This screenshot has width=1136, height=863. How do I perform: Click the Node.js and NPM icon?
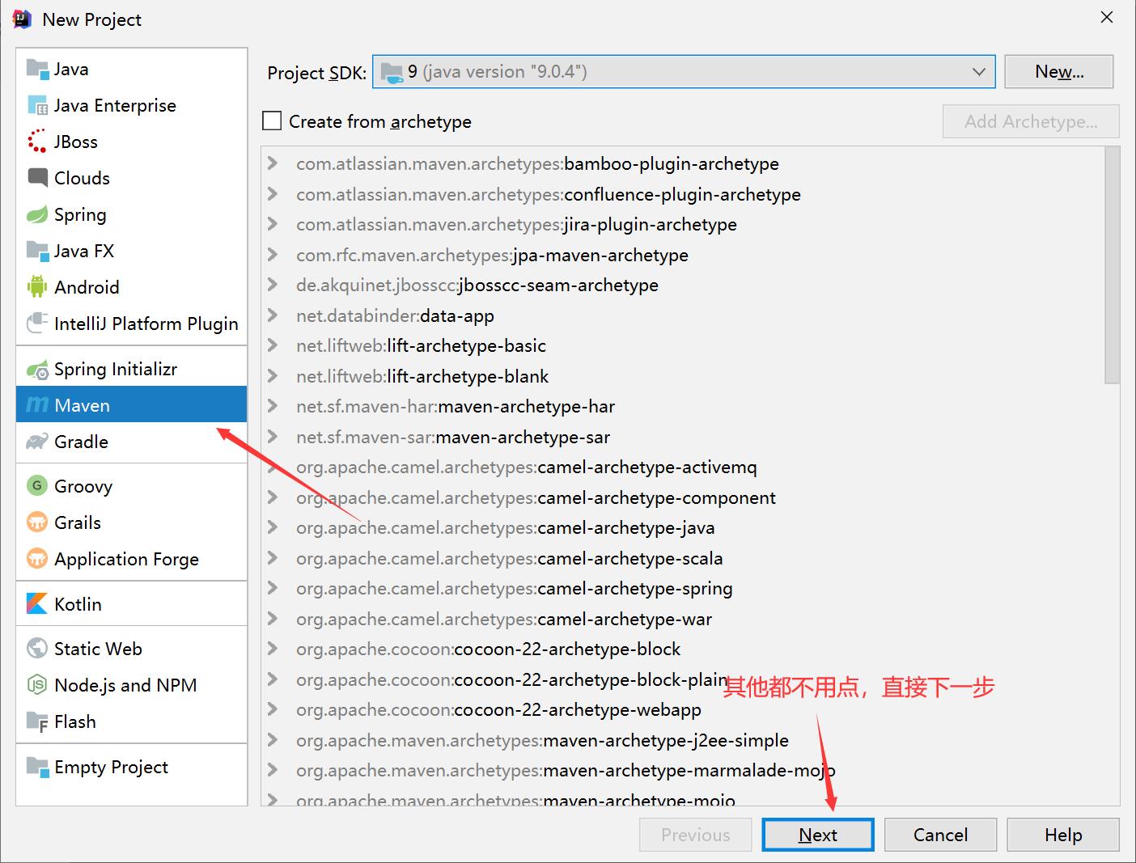(x=37, y=685)
